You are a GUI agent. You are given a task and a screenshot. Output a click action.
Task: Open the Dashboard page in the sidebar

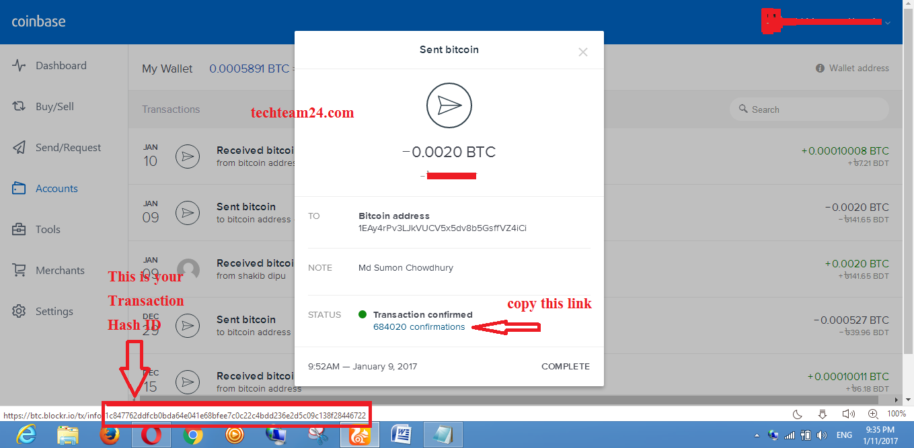50,66
